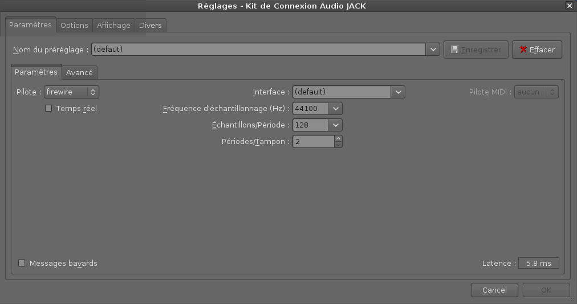Screen dimensions: 577x304
Task: Increase Périodes/Tampon with up arrow
Action: (338, 138)
